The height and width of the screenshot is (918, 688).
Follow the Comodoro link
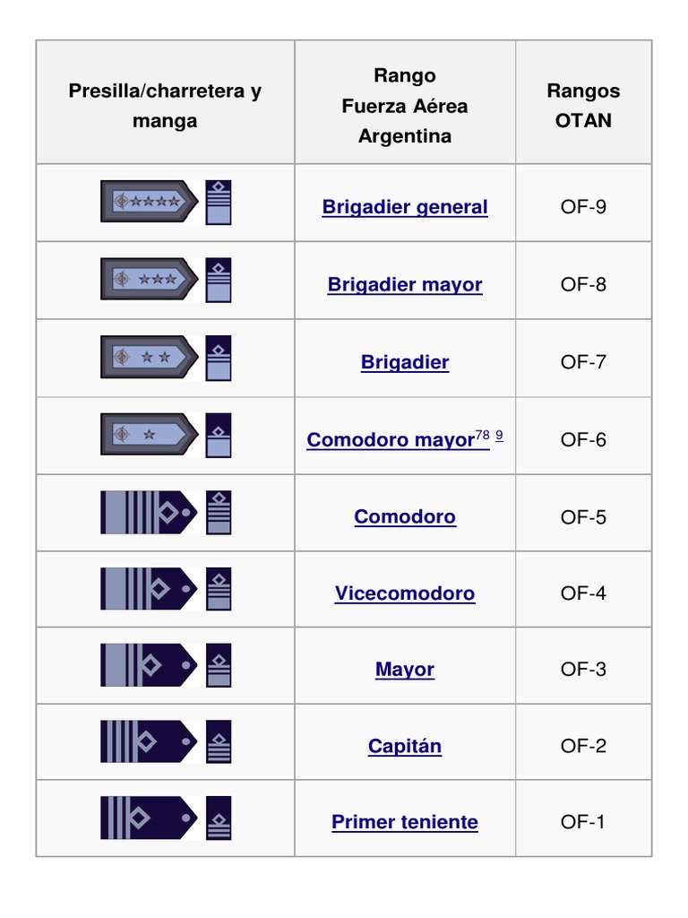click(x=405, y=516)
